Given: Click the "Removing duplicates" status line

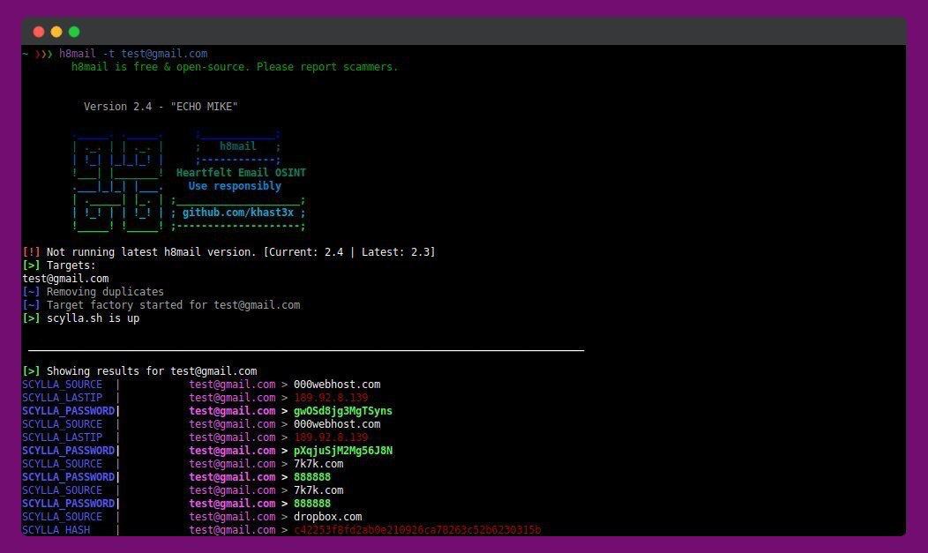Looking at the screenshot, I should pos(93,292).
